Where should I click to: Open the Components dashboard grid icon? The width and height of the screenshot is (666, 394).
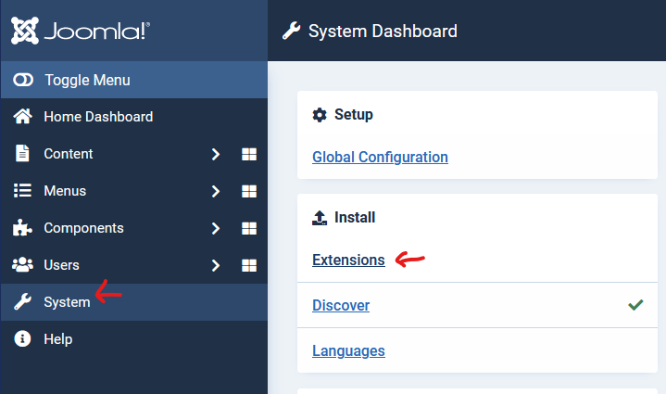[249, 228]
